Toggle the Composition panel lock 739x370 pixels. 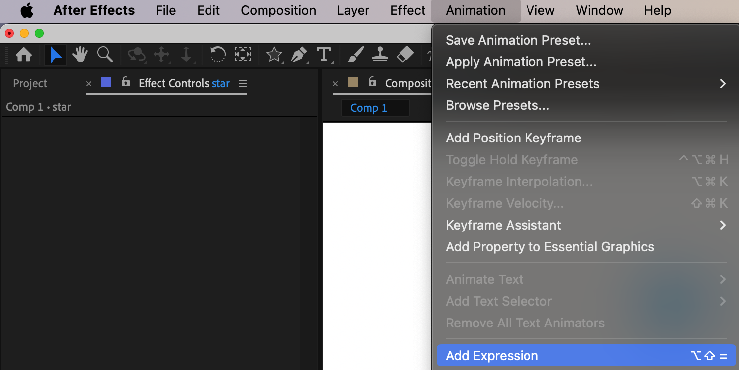pos(372,82)
